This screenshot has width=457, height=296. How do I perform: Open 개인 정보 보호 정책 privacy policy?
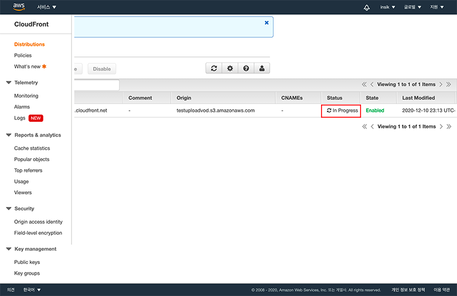pos(408,290)
